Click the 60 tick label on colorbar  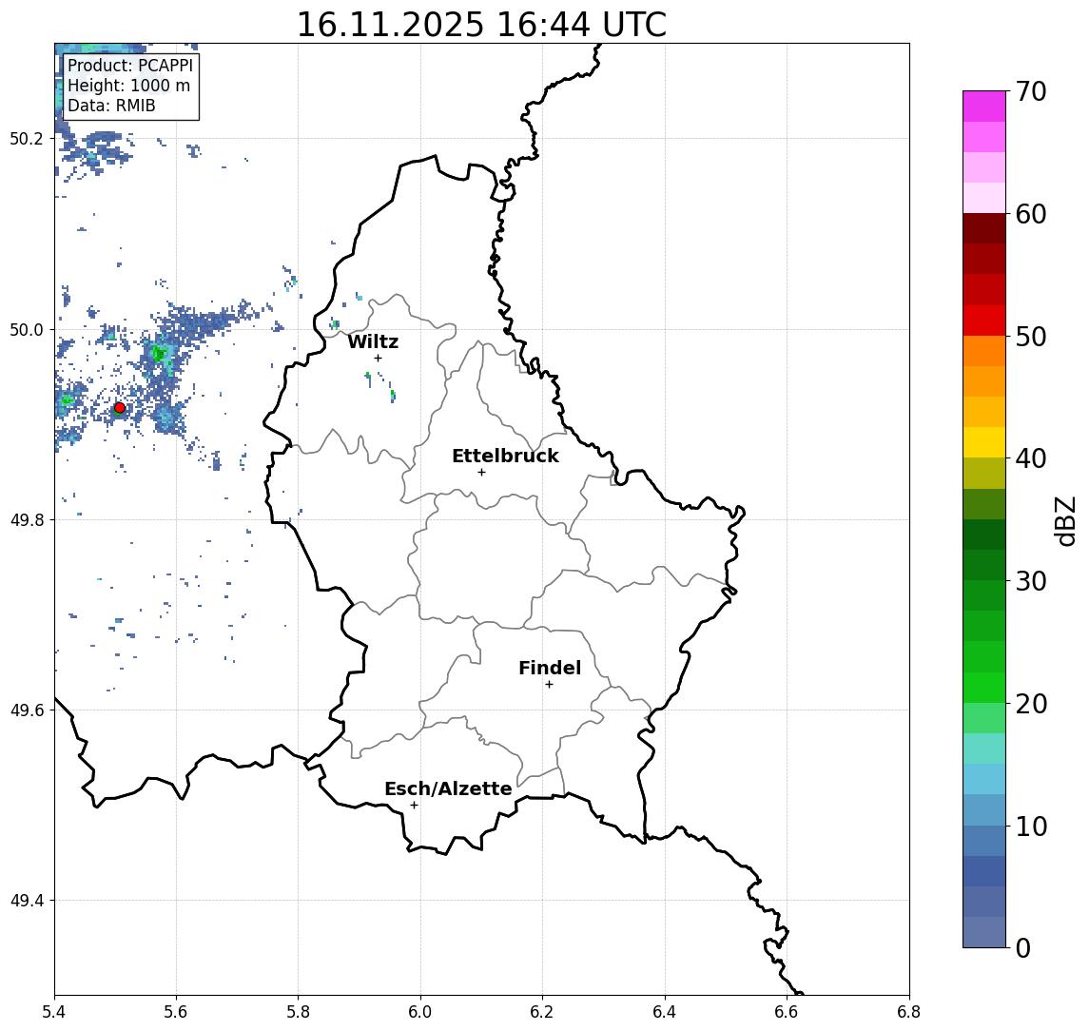point(1031,214)
